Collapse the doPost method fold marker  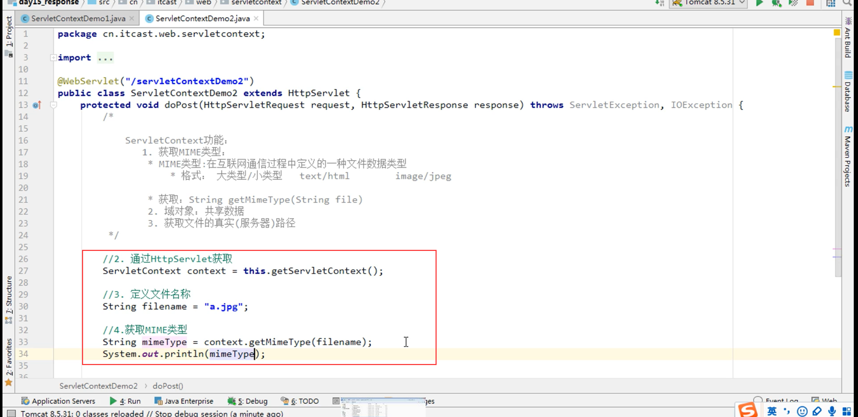53,105
